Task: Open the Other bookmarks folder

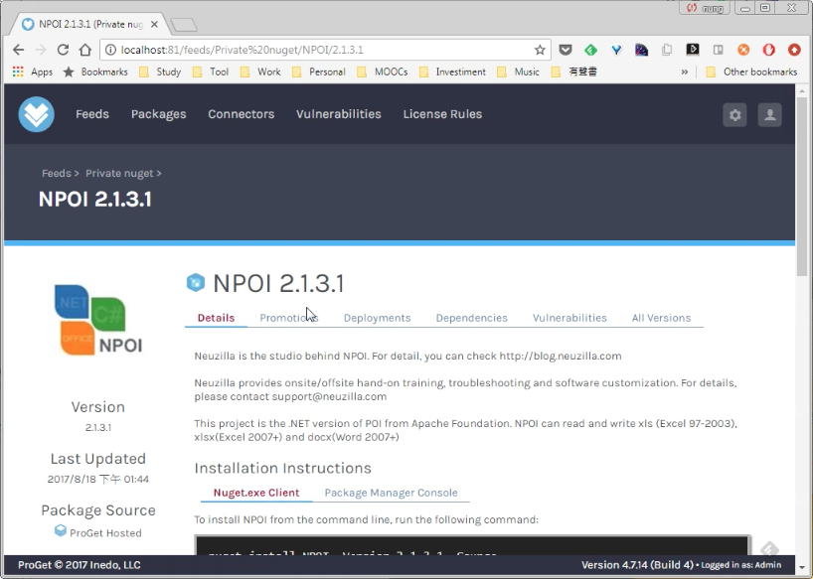Action: click(x=751, y=72)
